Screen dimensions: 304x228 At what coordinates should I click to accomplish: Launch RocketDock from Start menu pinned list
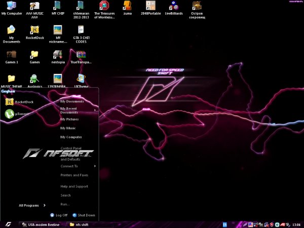(19, 102)
